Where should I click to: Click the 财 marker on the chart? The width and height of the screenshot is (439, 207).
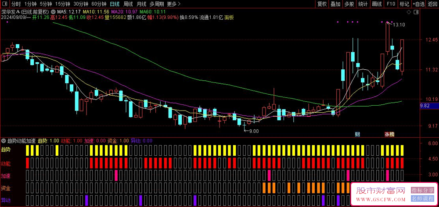357,134
